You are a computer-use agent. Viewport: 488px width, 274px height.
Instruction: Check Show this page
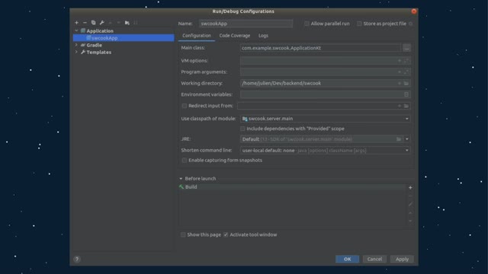[x=183, y=234]
